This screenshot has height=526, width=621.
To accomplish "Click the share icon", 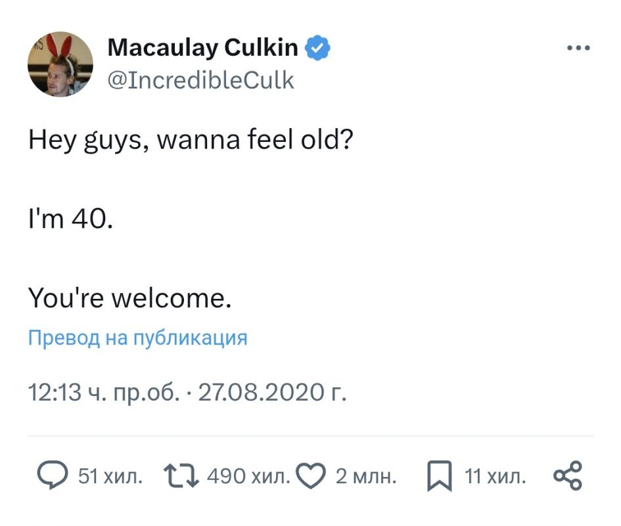I will tap(568, 475).
